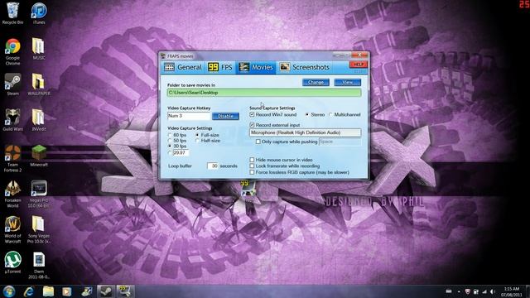Show hidden system tray icons arrow
Viewport: 530px width, 298px height.
[x=459, y=291]
